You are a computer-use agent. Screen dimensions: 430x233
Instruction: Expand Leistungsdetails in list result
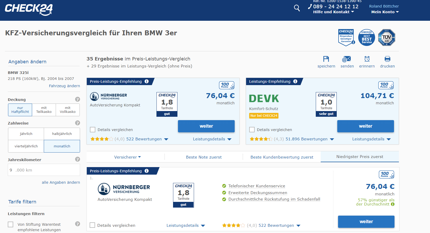[x=186, y=225]
